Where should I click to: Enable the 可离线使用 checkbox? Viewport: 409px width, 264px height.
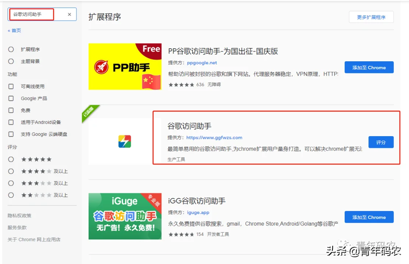point(11,86)
